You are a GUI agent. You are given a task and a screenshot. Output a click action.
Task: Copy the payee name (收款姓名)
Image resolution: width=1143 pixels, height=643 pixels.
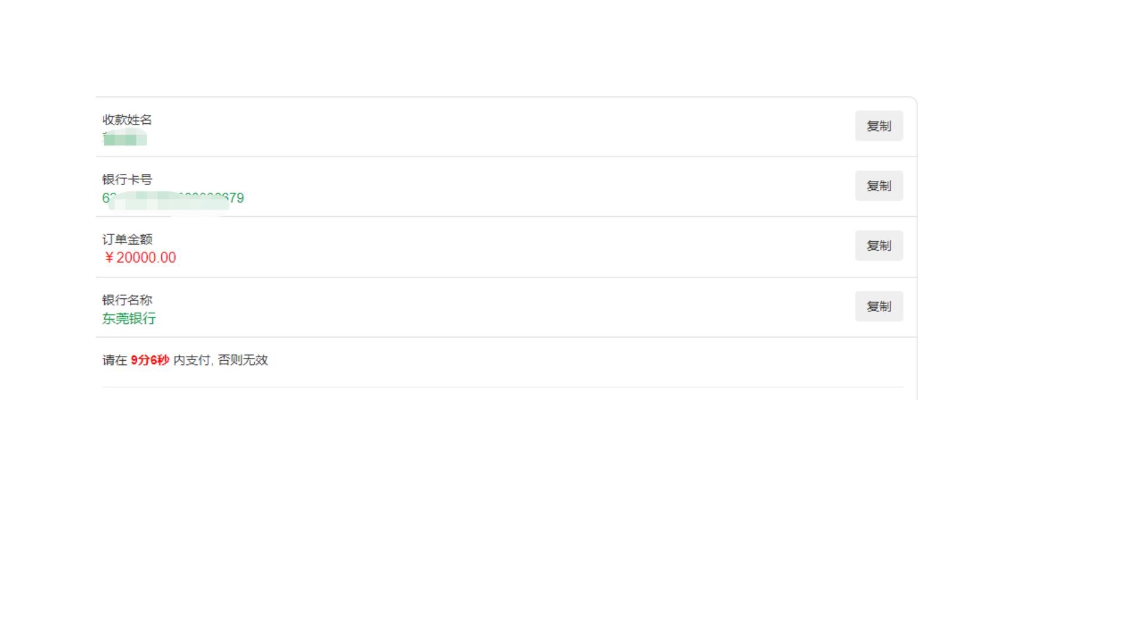tap(879, 126)
